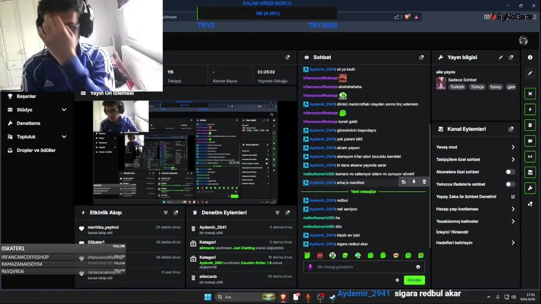Viewport: 541px width, 304px height.
Task: Click in the Bir mesaj gönderin input
Action: 363,267
